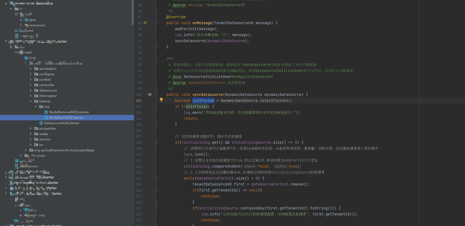The image size is (465, 226).
Task: Click line number 110 in gutter
Action: pyautogui.click(x=139, y=155)
